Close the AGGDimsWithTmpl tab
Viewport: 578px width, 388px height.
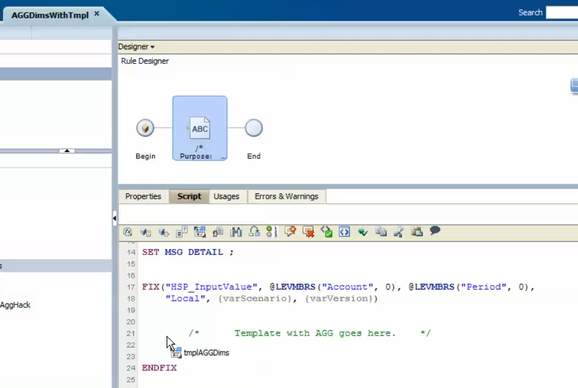pyautogui.click(x=97, y=14)
